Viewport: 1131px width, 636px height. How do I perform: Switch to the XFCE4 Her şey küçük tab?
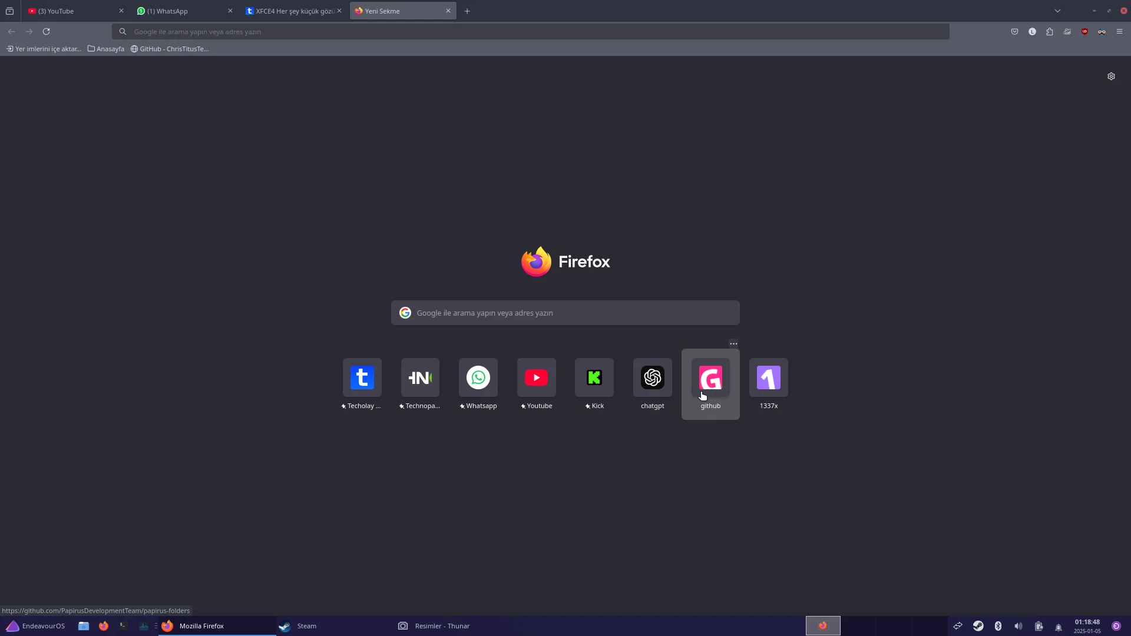[x=289, y=11]
